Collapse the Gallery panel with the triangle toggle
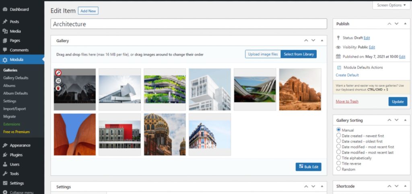The width and height of the screenshot is (412, 194). coord(322,41)
